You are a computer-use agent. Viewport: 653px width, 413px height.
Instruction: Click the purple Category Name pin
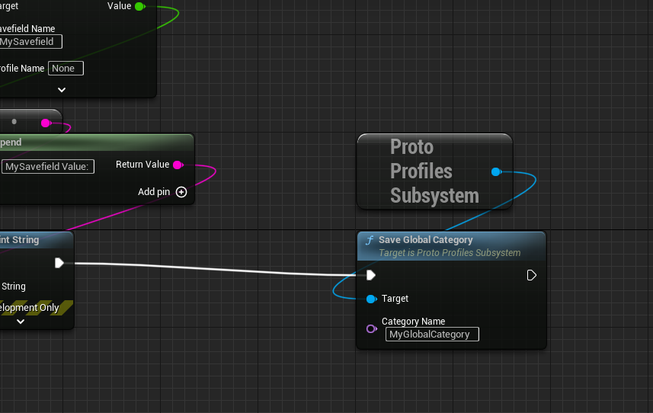[371, 328]
